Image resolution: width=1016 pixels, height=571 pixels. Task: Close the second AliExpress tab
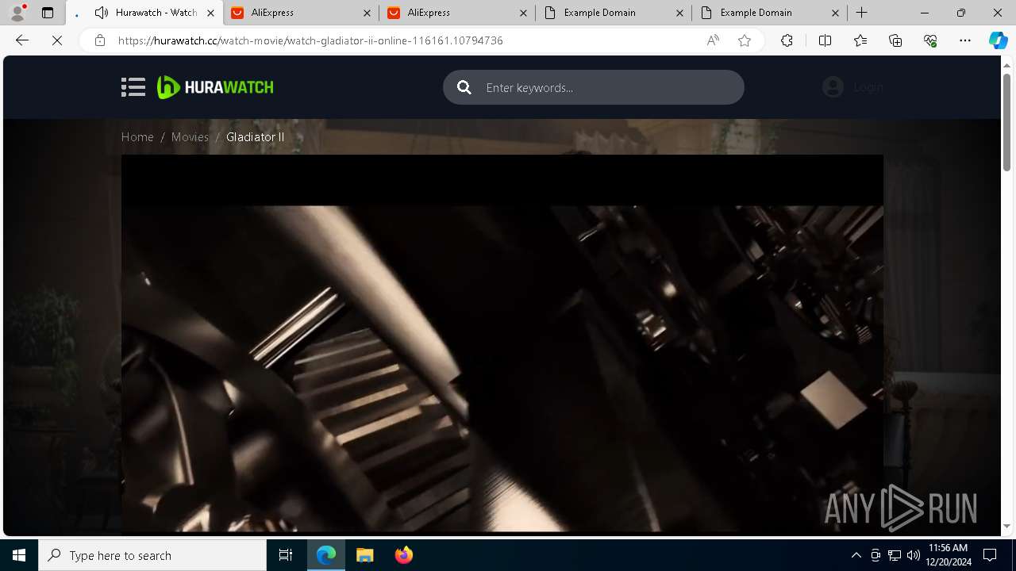click(523, 13)
